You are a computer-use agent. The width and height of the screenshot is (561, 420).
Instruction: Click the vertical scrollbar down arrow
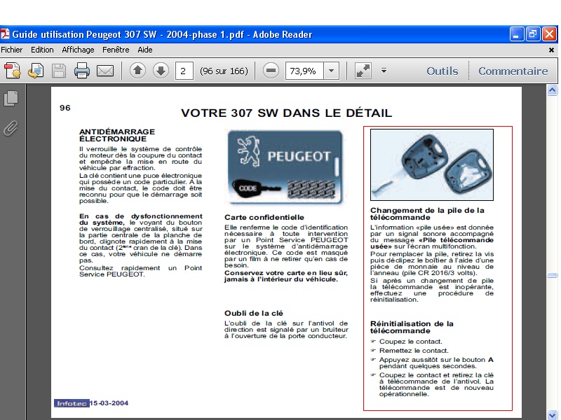pos(552,415)
